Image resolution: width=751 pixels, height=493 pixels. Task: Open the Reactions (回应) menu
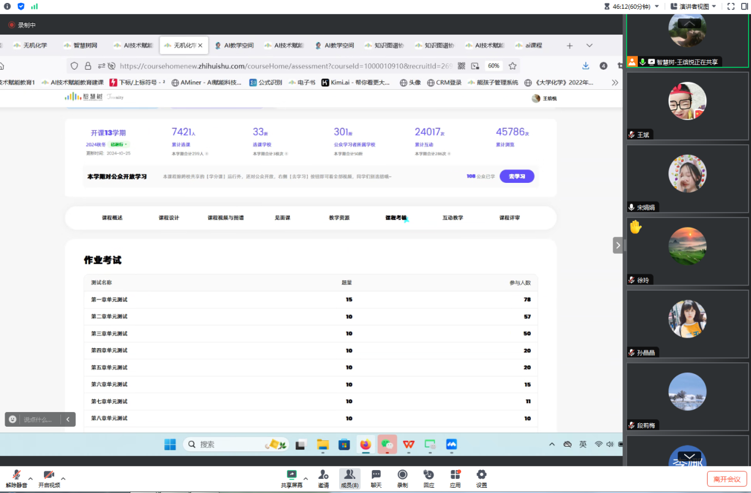[x=429, y=478]
